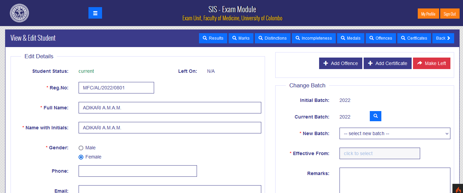This screenshot has width=463, height=193.
Task: Select the Female gender option
Action: pos(81,157)
